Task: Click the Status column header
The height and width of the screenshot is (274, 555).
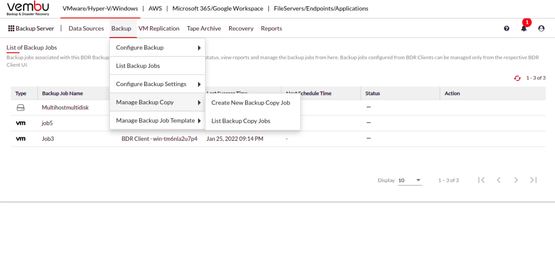Action: 372,93
